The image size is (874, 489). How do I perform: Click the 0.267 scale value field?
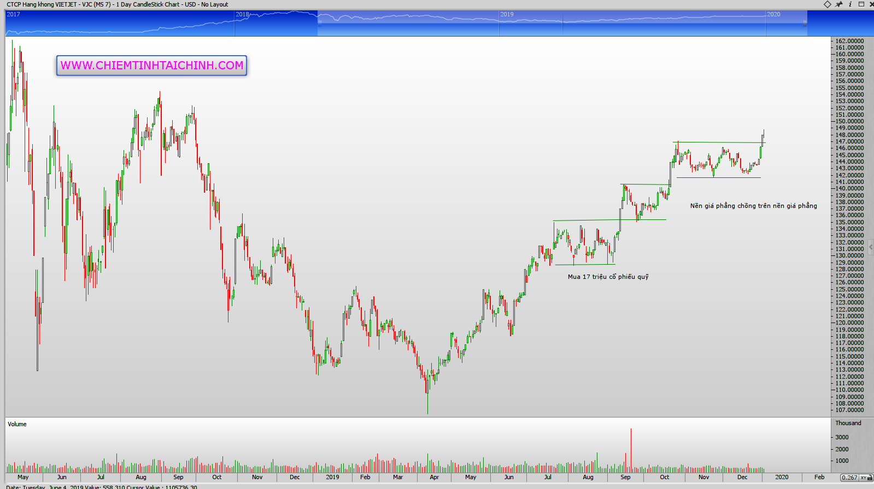click(x=849, y=478)
